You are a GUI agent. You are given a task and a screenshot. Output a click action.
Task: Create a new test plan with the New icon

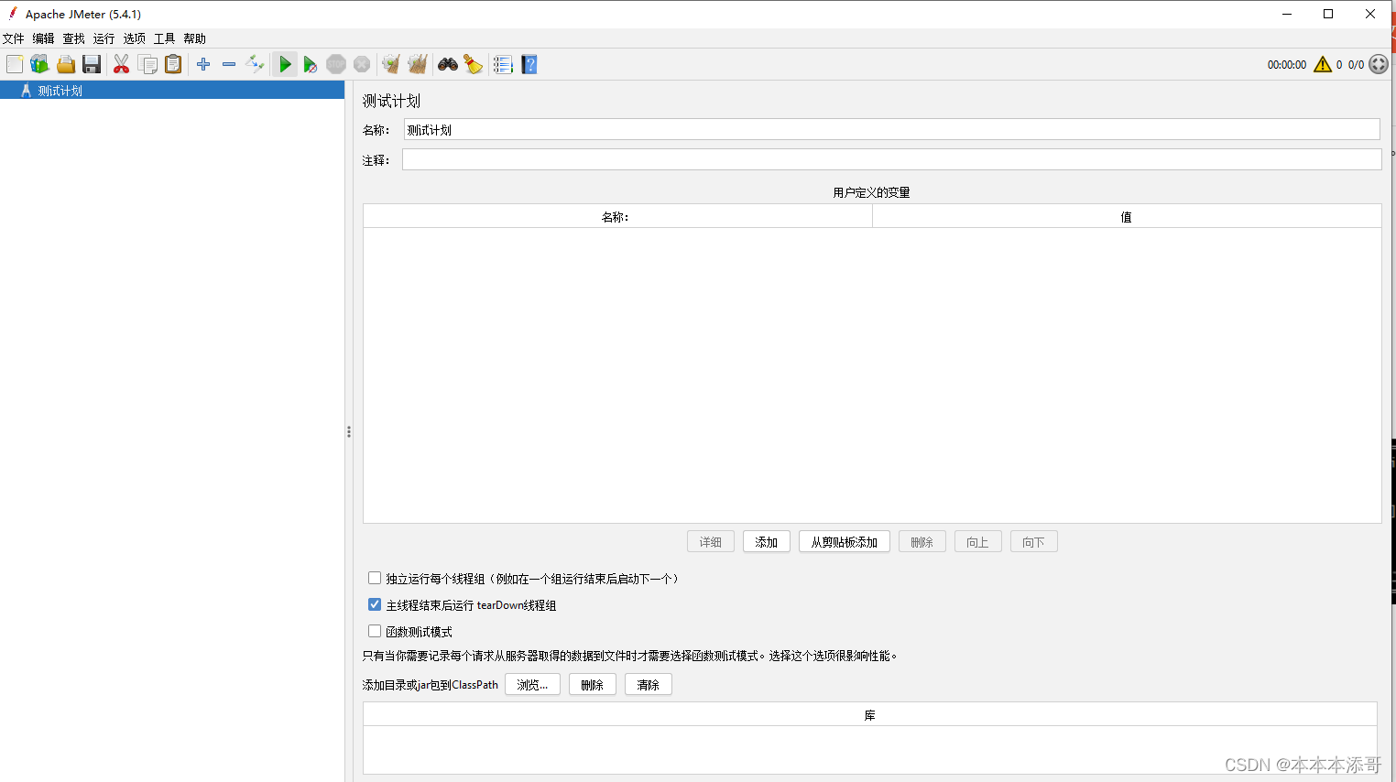pyautogui.click(x=14, y=64)
